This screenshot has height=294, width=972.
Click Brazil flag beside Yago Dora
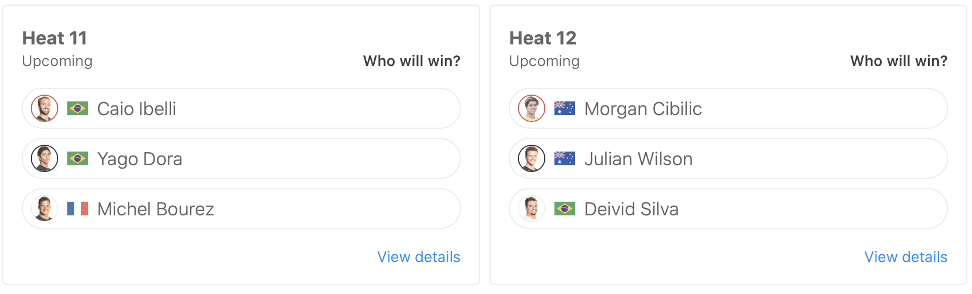coord(78,158)
